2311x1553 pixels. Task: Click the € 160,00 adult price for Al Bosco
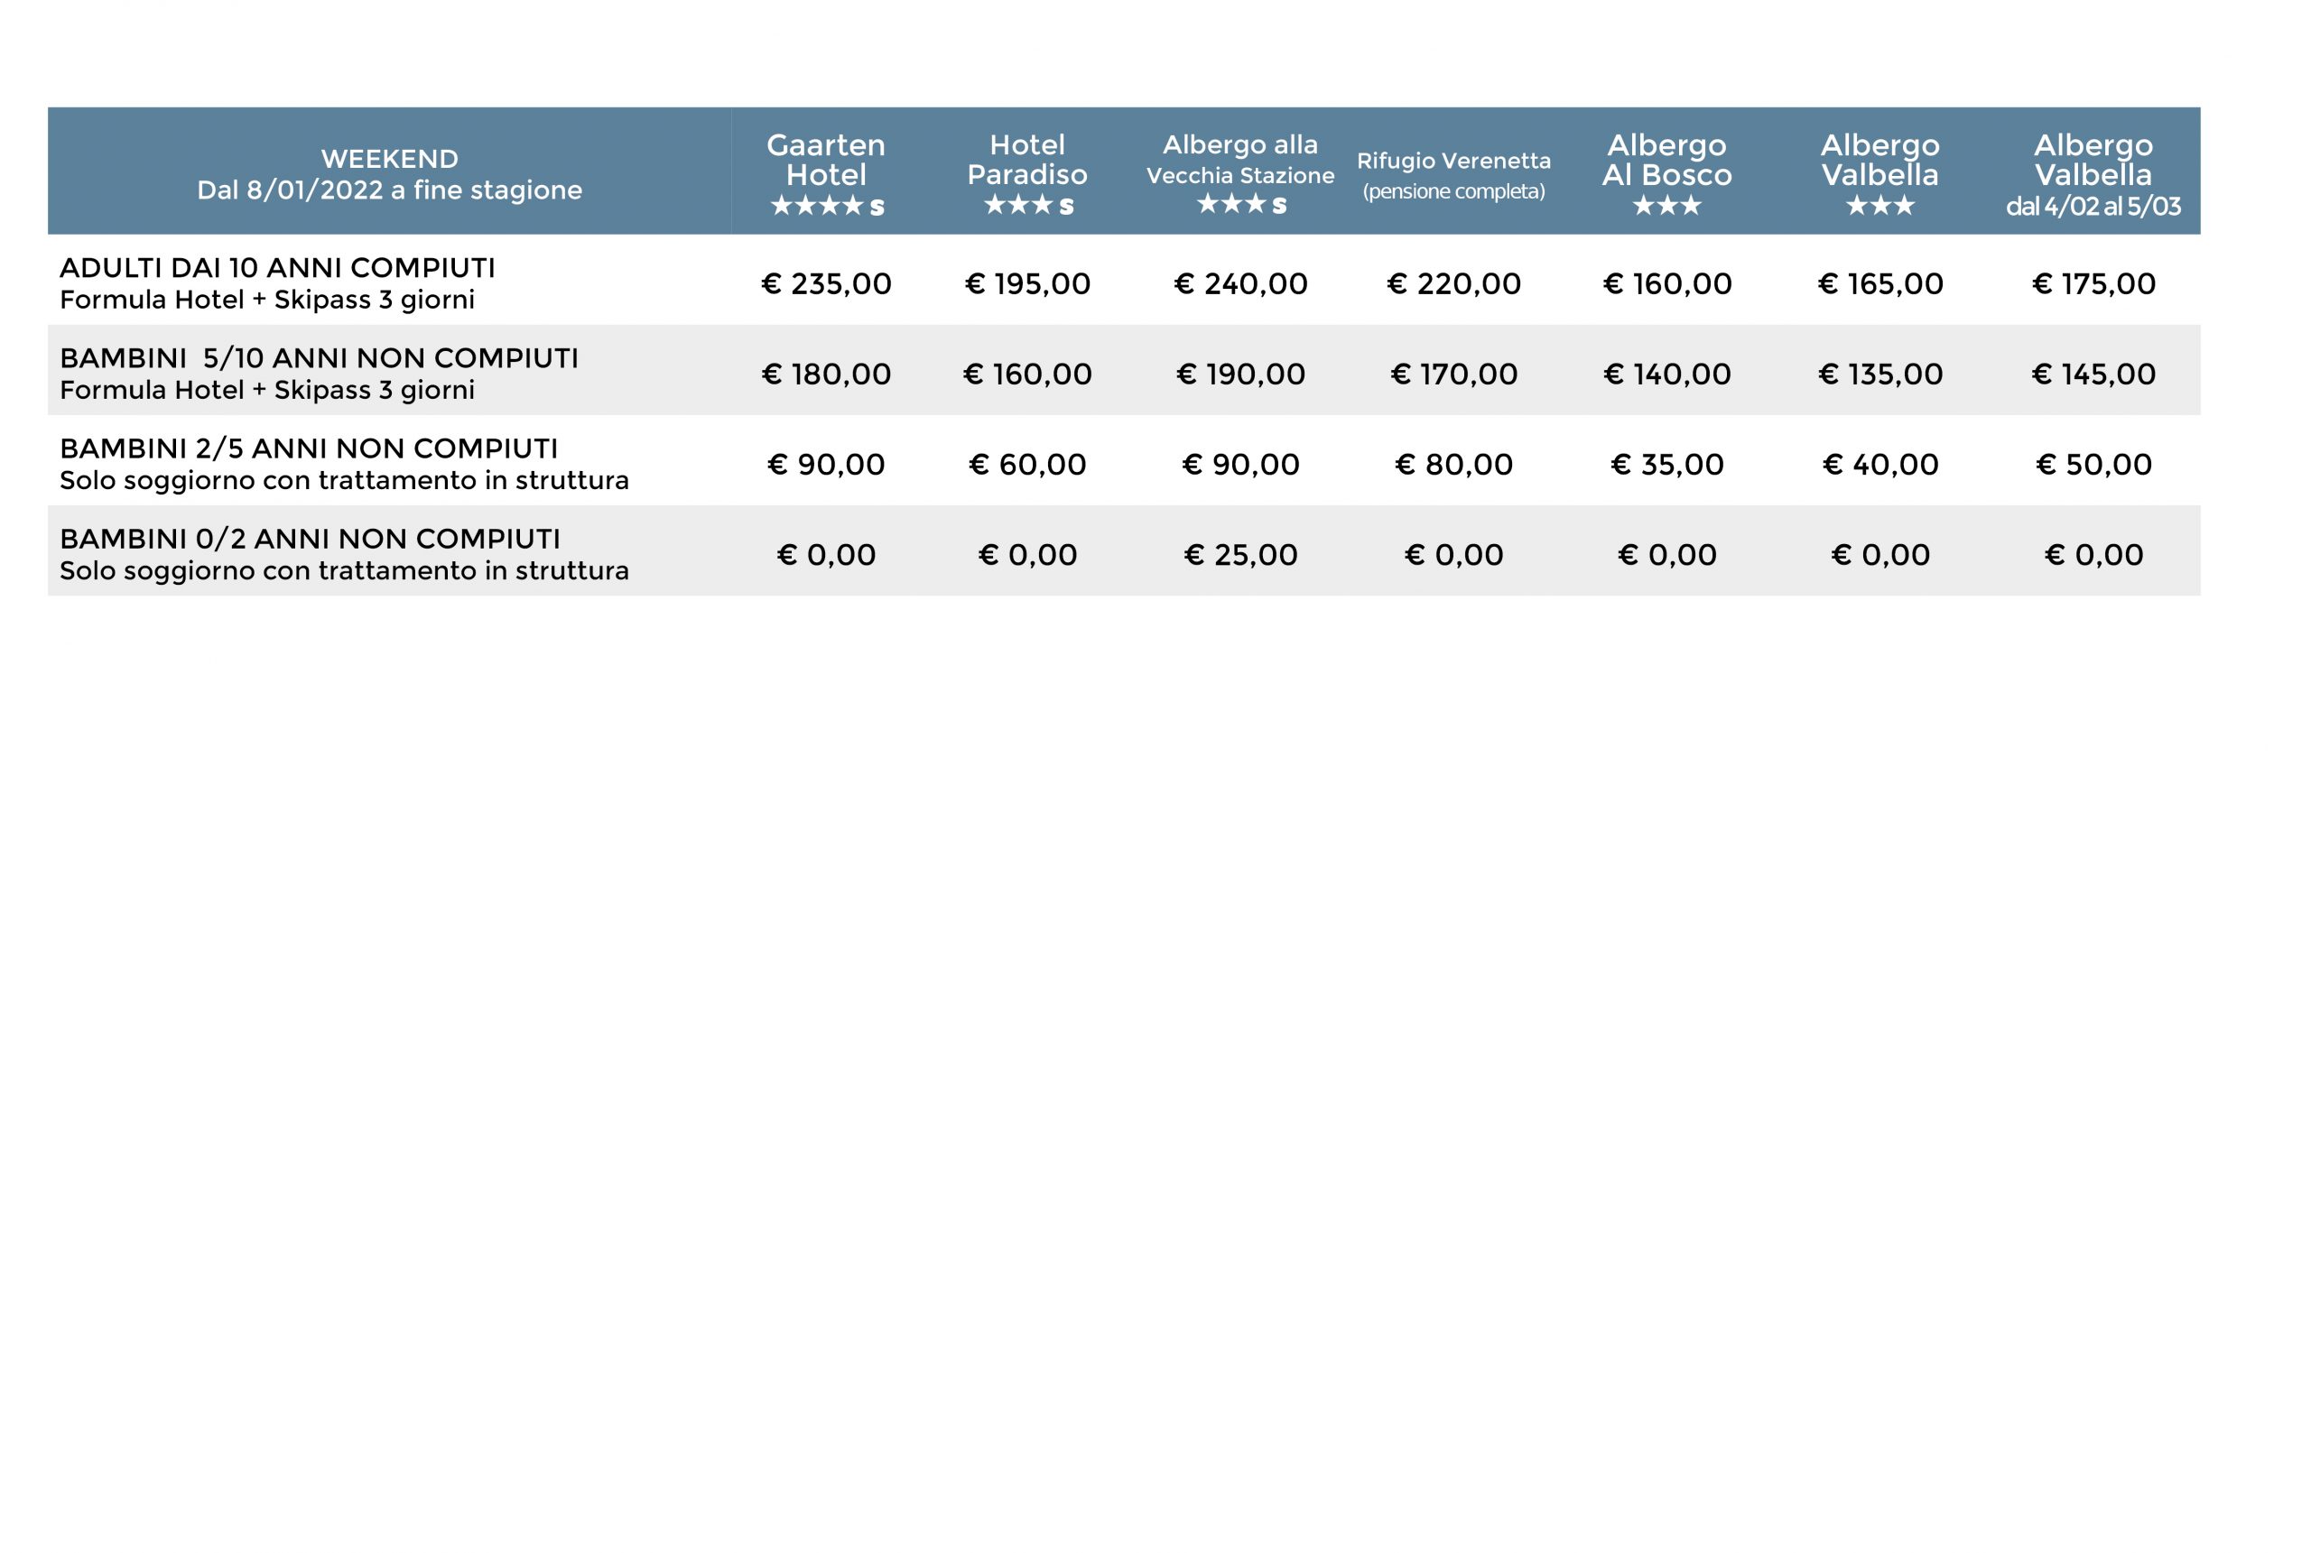coord(1667,284)
